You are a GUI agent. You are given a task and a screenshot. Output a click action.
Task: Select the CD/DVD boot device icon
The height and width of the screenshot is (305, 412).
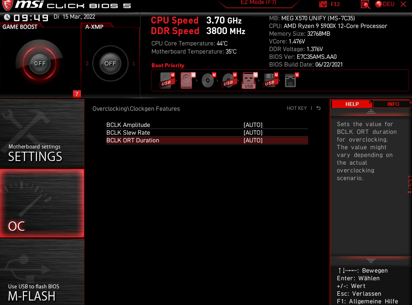(208, 81)
